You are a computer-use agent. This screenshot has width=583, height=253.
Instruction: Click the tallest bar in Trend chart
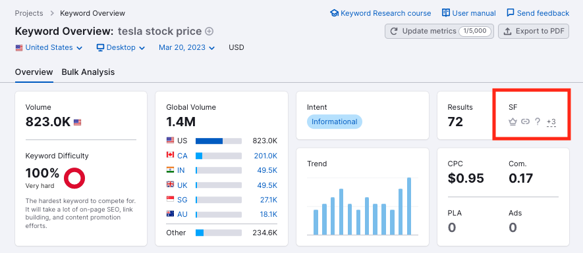point(409,206)
